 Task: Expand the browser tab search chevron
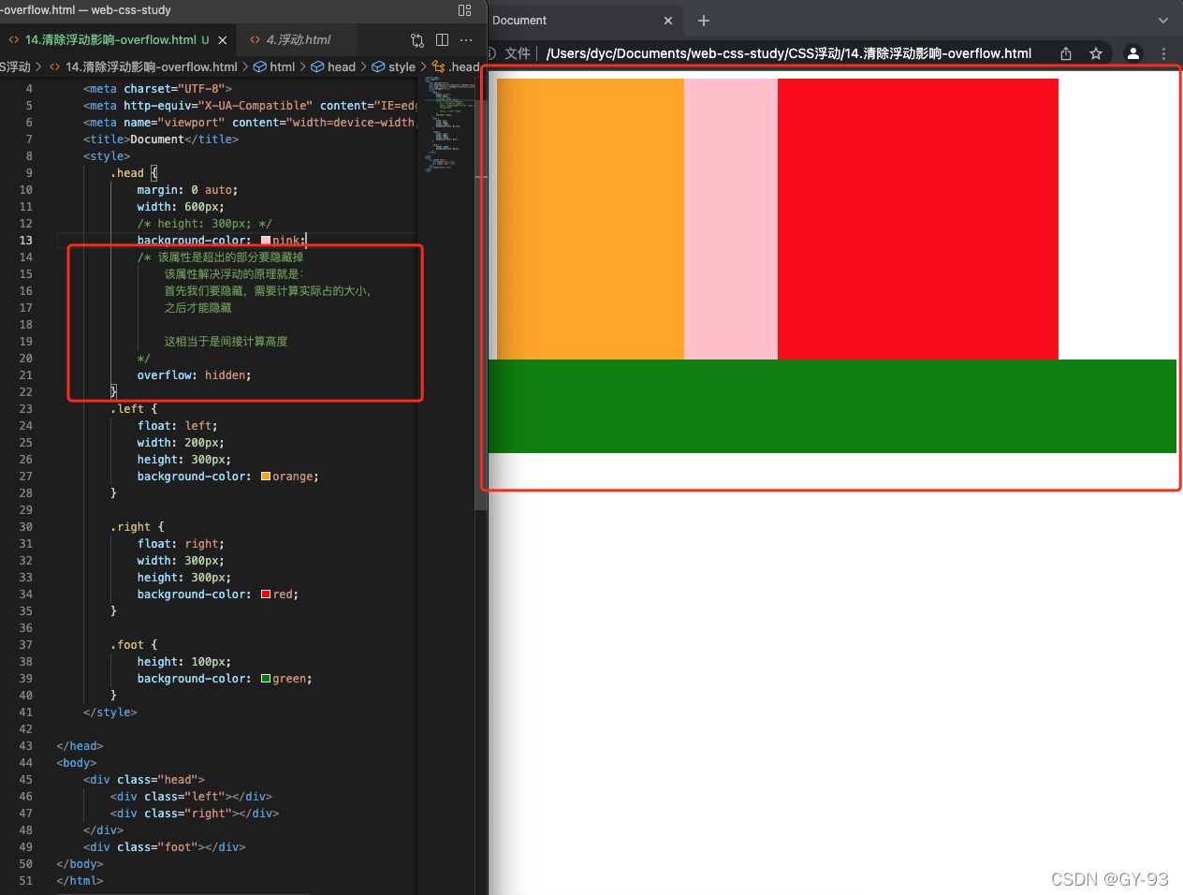tap(1163, 21)
